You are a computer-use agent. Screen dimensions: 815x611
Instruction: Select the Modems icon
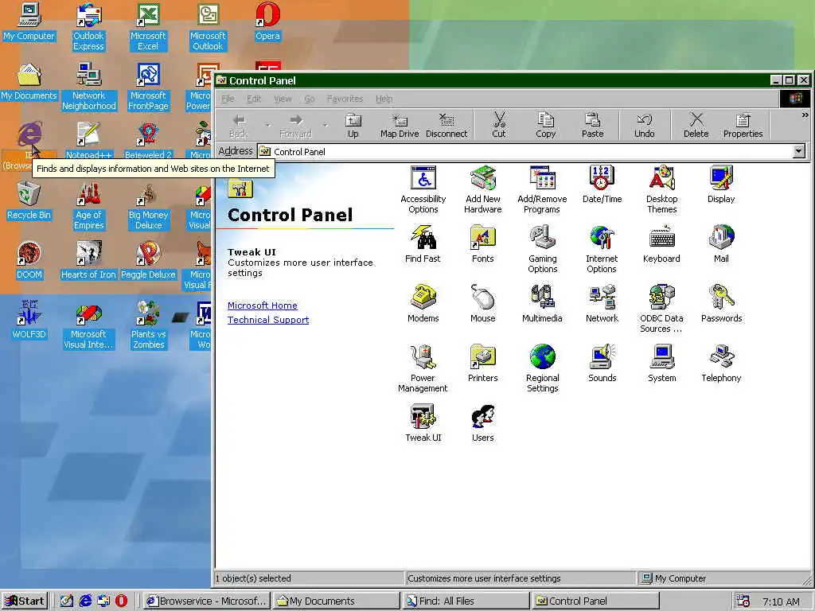coord(423,303)
